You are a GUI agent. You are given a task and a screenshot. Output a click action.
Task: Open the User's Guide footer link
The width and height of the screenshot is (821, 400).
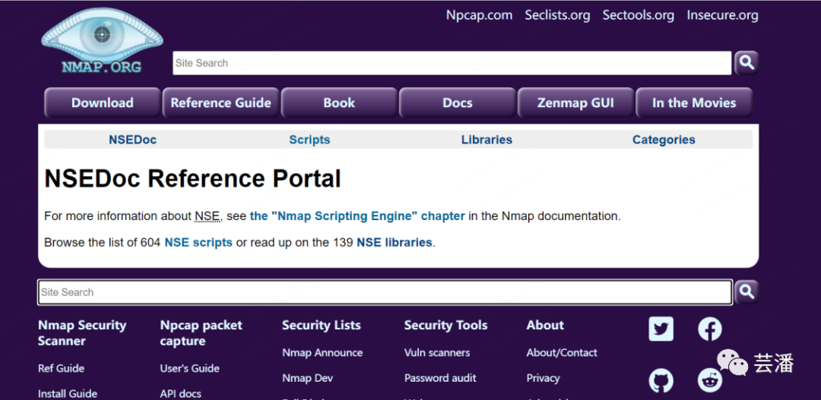pos(189,368)
